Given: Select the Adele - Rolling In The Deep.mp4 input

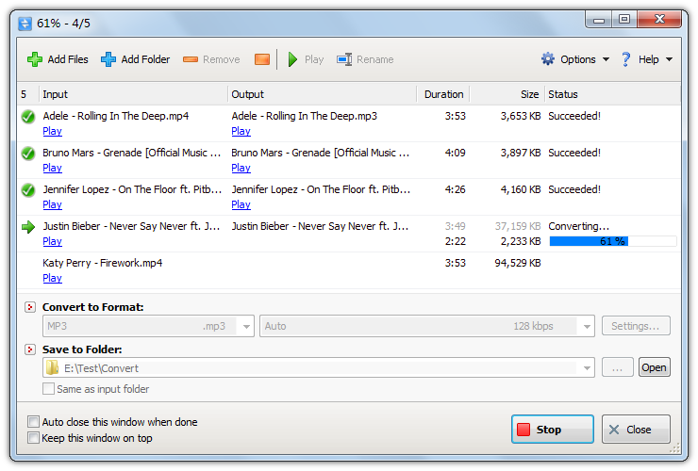Looking at the screenshot, I should (x=116, y=116).
